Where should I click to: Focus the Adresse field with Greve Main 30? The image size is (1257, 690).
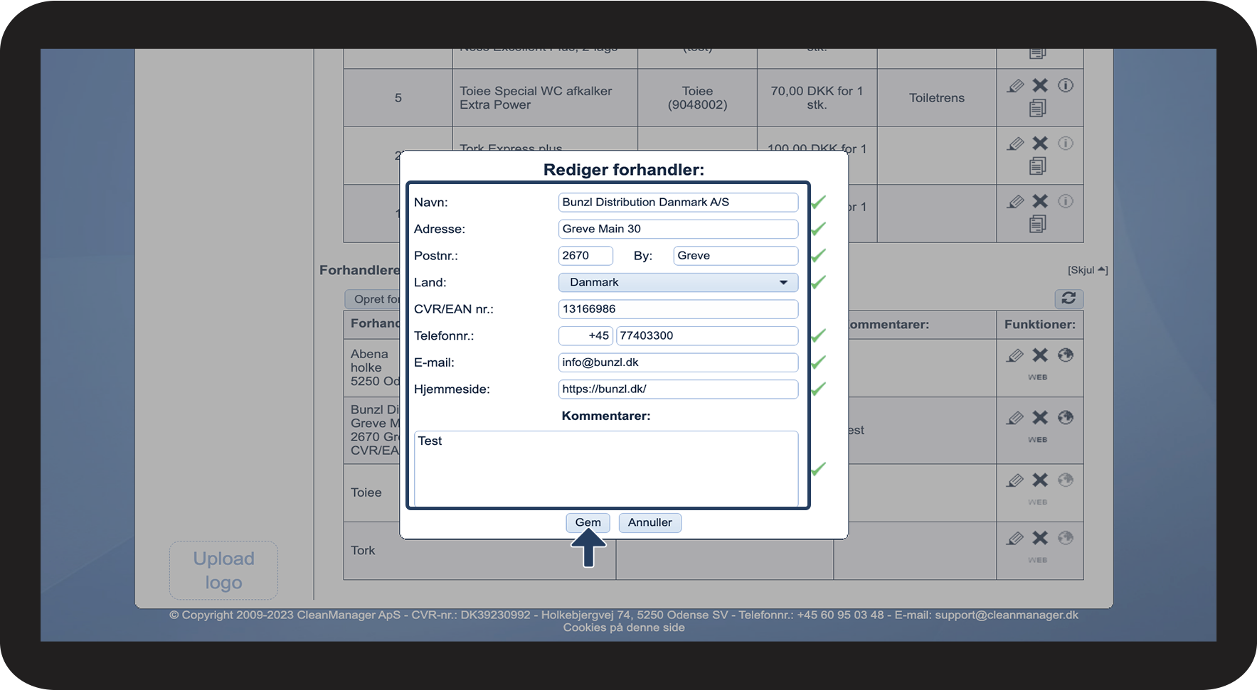(677, 229)
